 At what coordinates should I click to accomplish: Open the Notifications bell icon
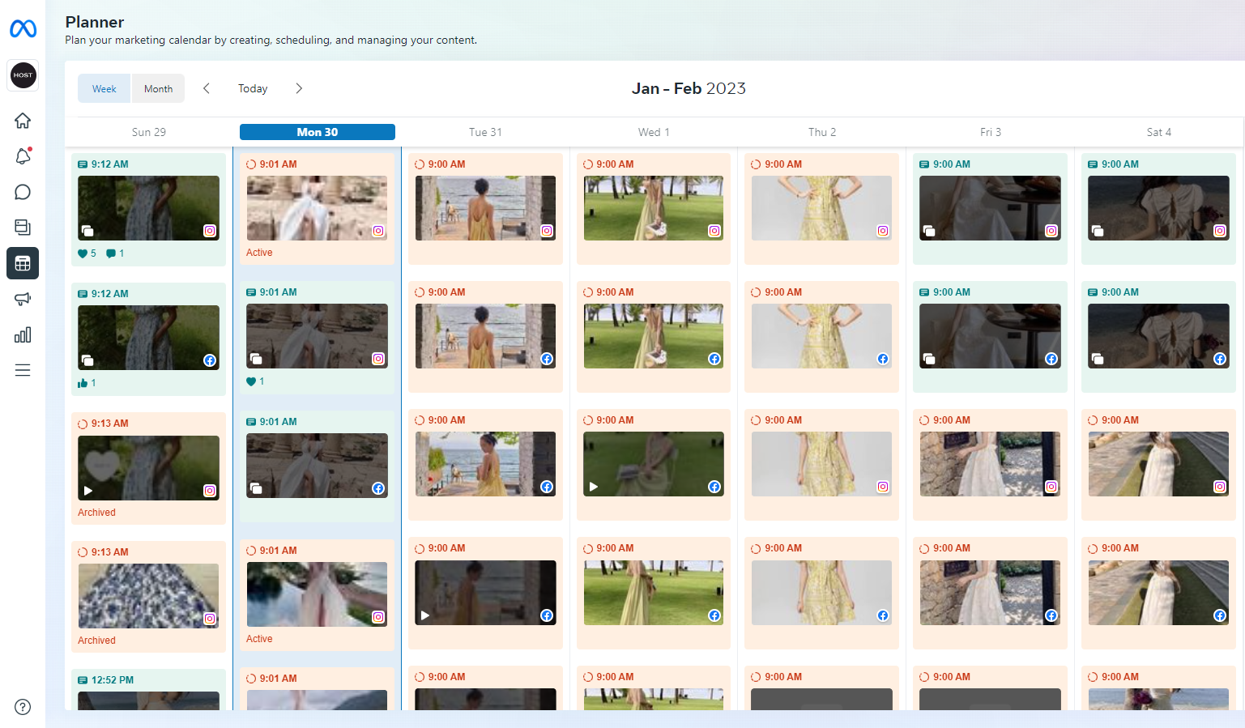23,156
